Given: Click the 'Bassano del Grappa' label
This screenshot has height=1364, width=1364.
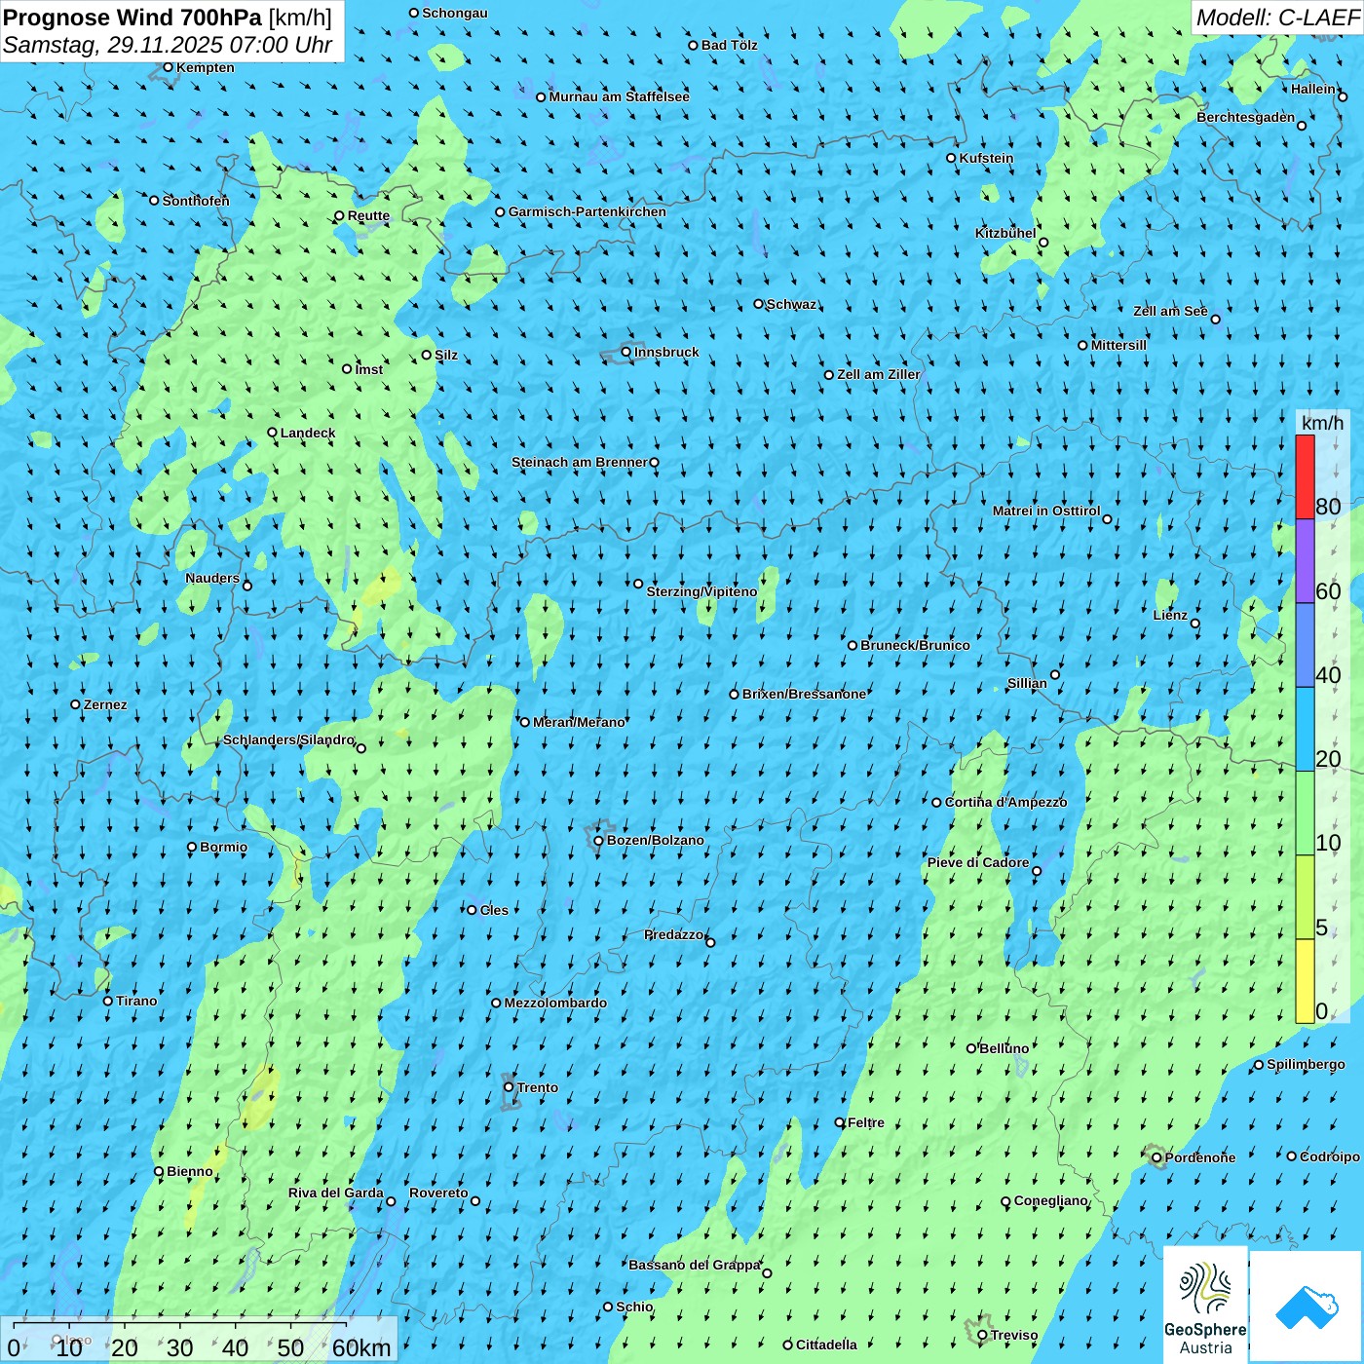Looking at the screenshot, I should [x=695, y=1265].
